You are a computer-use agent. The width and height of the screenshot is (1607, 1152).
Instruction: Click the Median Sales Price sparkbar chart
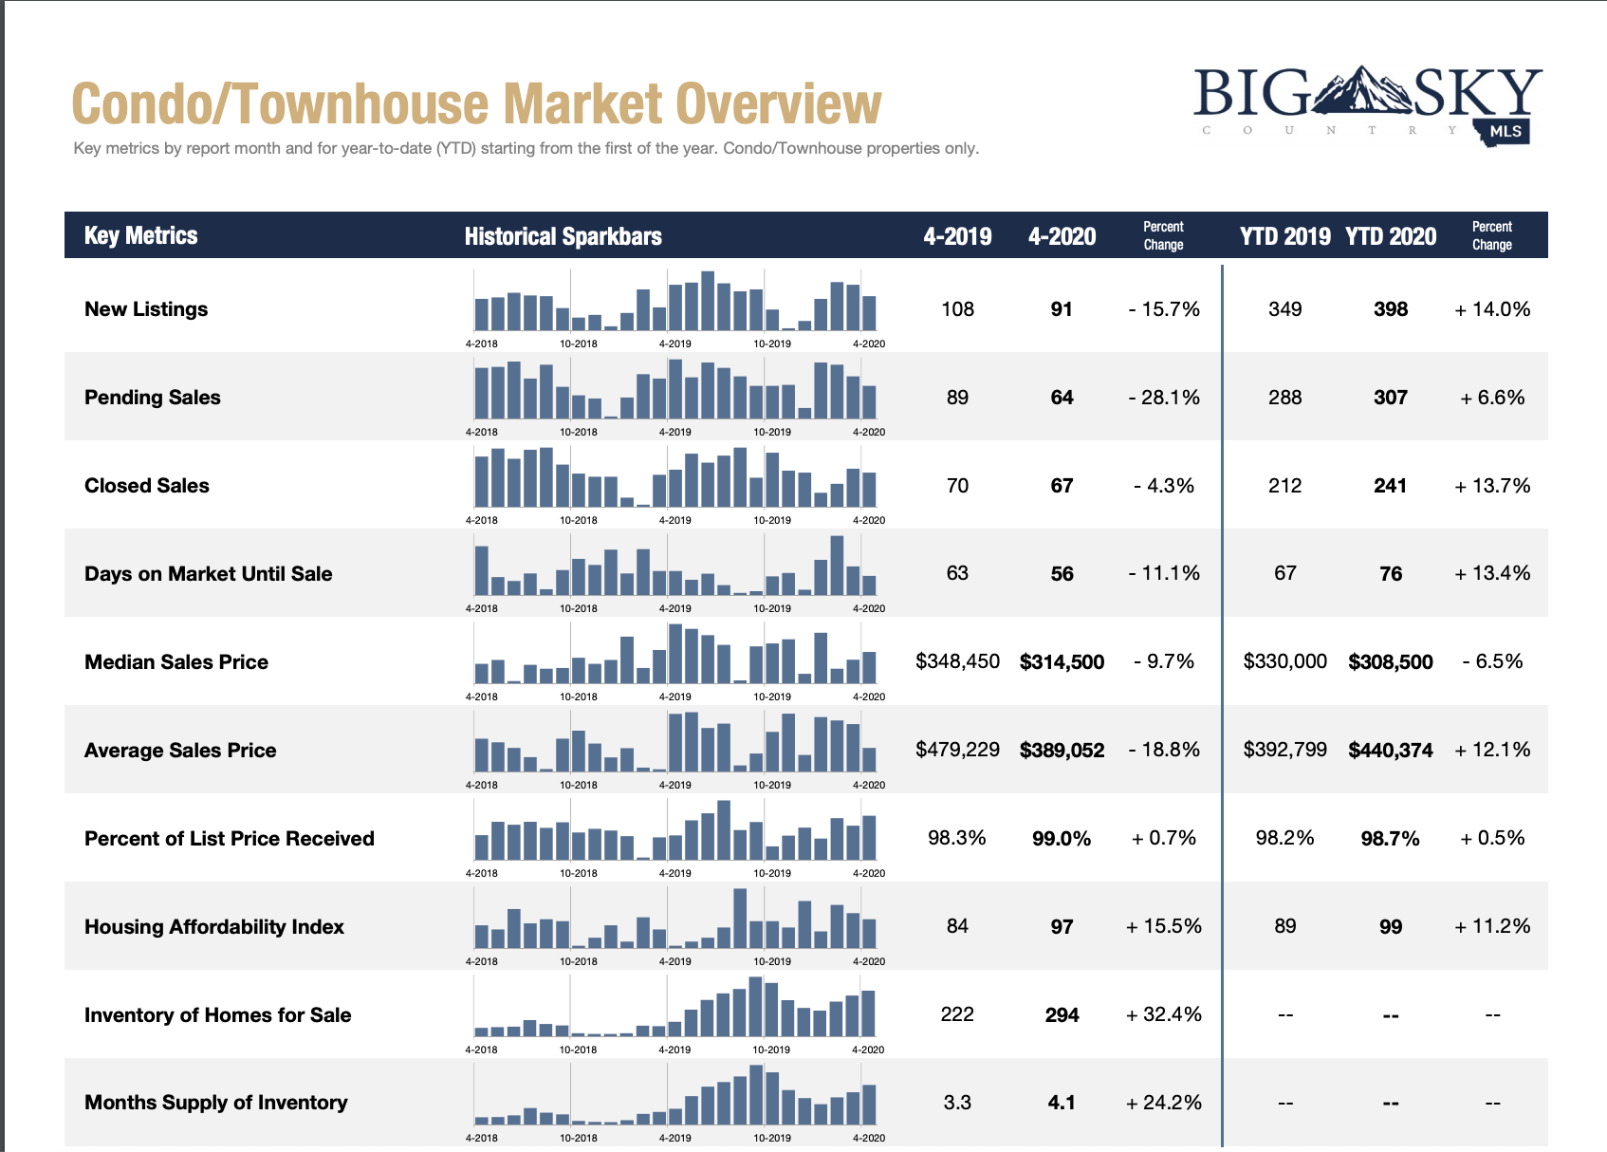[675, 655]
